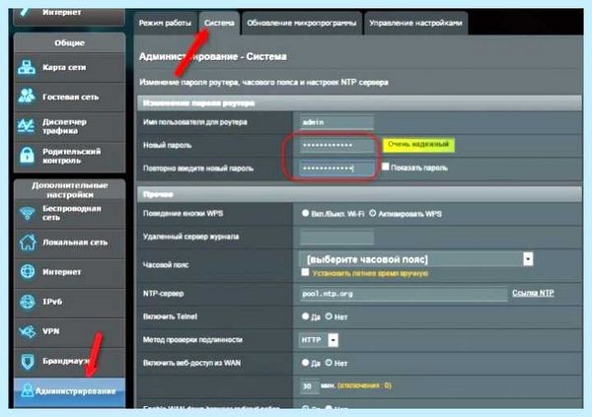Image resolution: width=592 pixels, height=417 pixels.
Task: Choose Нет for Включить Telnet
Action: tap(329, 316)
